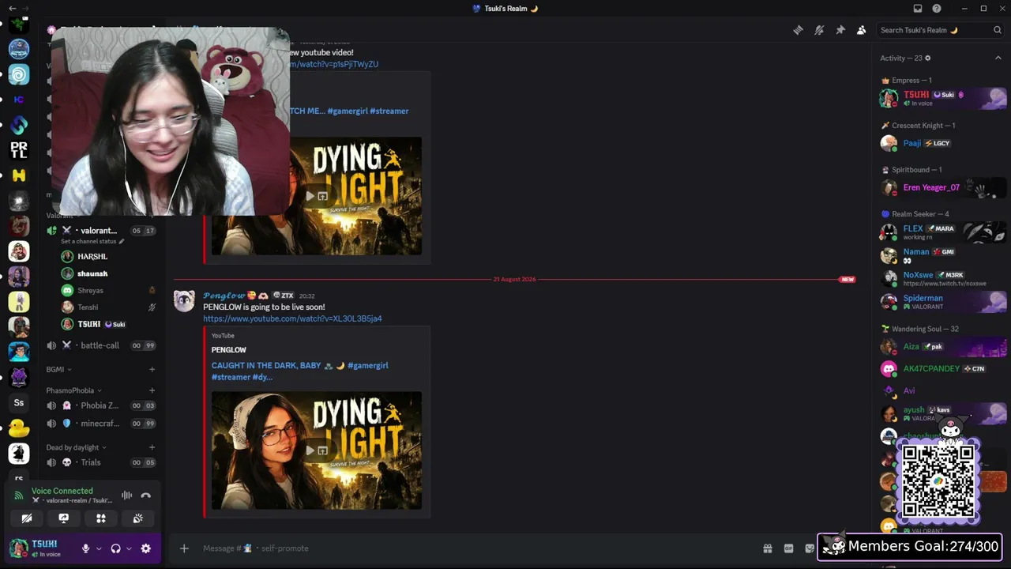
Task: Share your screen from voice panel
Action: coord(64,518)
